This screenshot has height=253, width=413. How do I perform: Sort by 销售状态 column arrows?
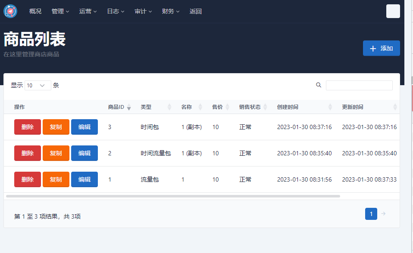point(265,107)
